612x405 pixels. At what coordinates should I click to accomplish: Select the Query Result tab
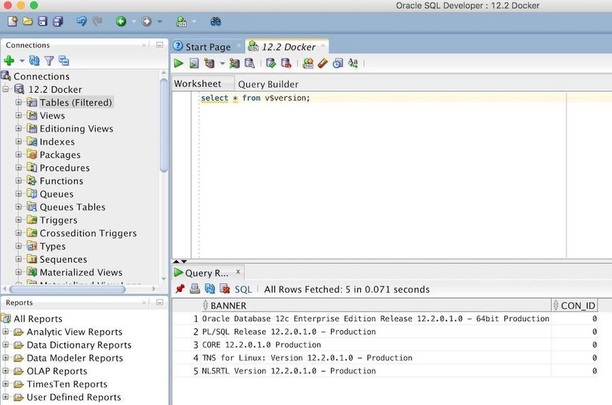(207, 272)
